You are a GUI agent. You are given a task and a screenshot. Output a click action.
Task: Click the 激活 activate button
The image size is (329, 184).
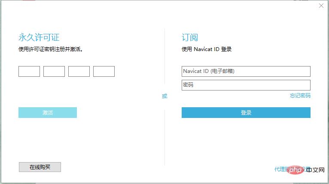coord(48,112)
